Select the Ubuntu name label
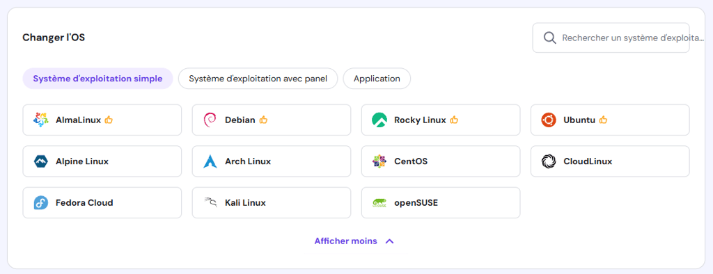The image size is (713, 274). pyautogui.click(x=579, y=120)
